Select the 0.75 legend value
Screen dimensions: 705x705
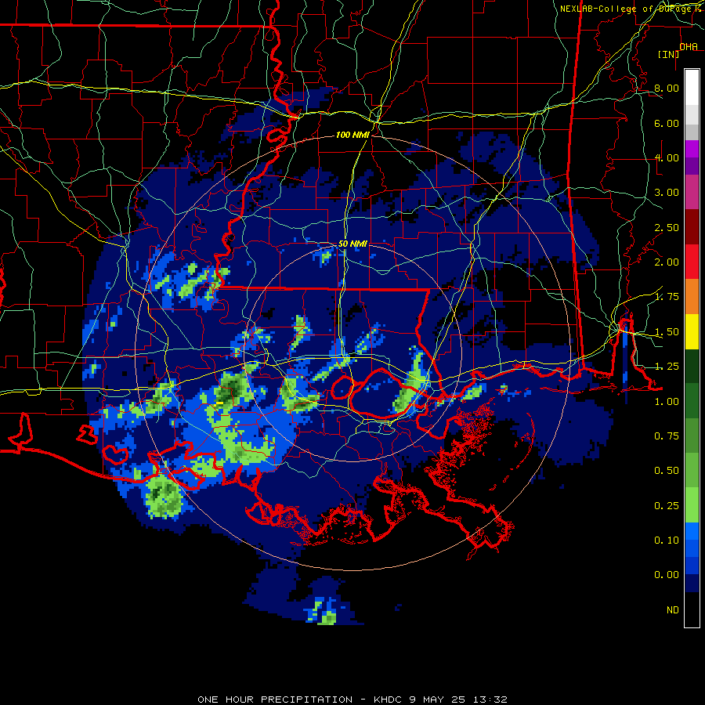coord(667,436)
